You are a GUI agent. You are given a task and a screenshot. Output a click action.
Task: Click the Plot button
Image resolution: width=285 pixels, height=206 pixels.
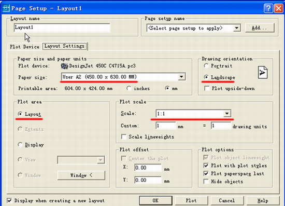tap(191, 200)
